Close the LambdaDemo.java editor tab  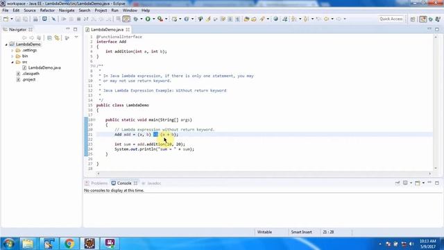coord(128,29)
